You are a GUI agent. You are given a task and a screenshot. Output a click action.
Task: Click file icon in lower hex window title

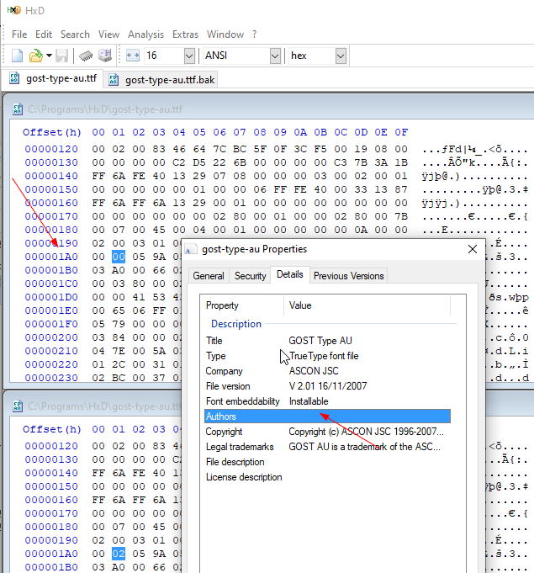[x=18, y=406]
